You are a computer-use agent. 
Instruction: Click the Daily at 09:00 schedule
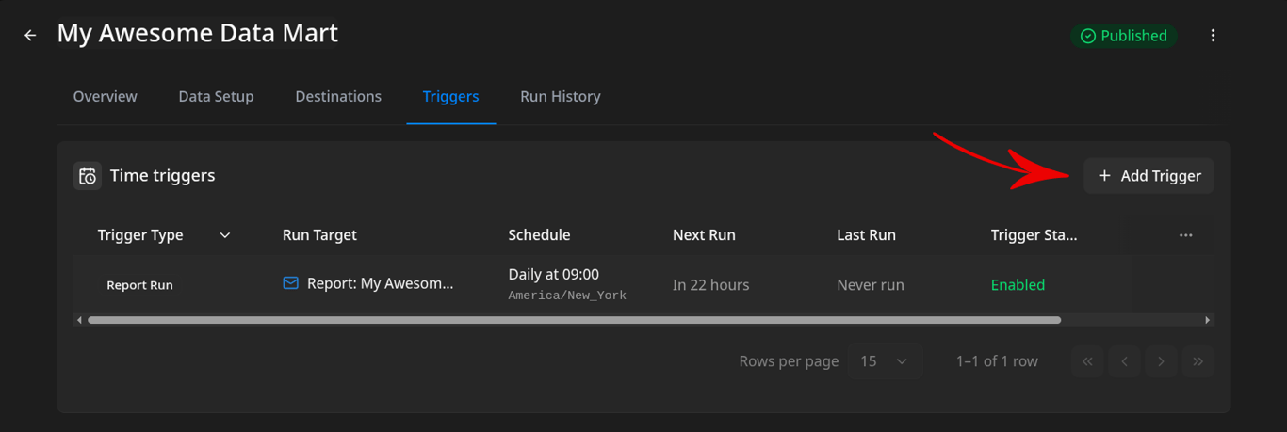click(553, 275)
